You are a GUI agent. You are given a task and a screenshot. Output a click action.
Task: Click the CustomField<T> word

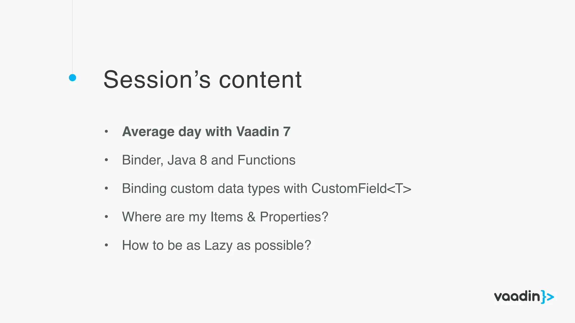pyautogui.click(x=361, y=188)
